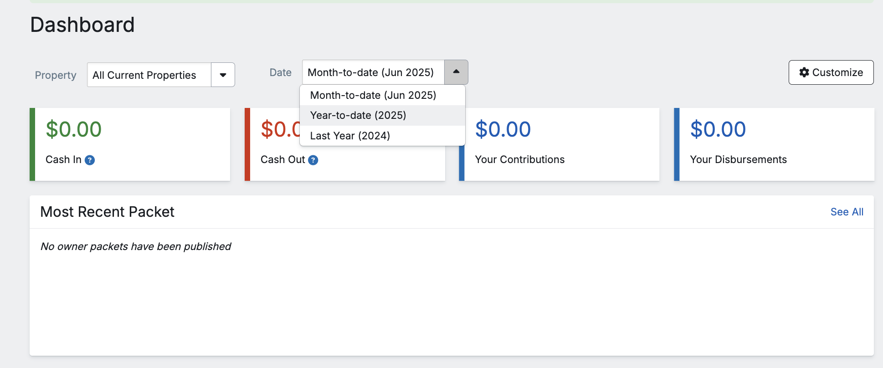Click the gear icon beside Customize
Screen dimensions: 883x368
tap(804, 72)
